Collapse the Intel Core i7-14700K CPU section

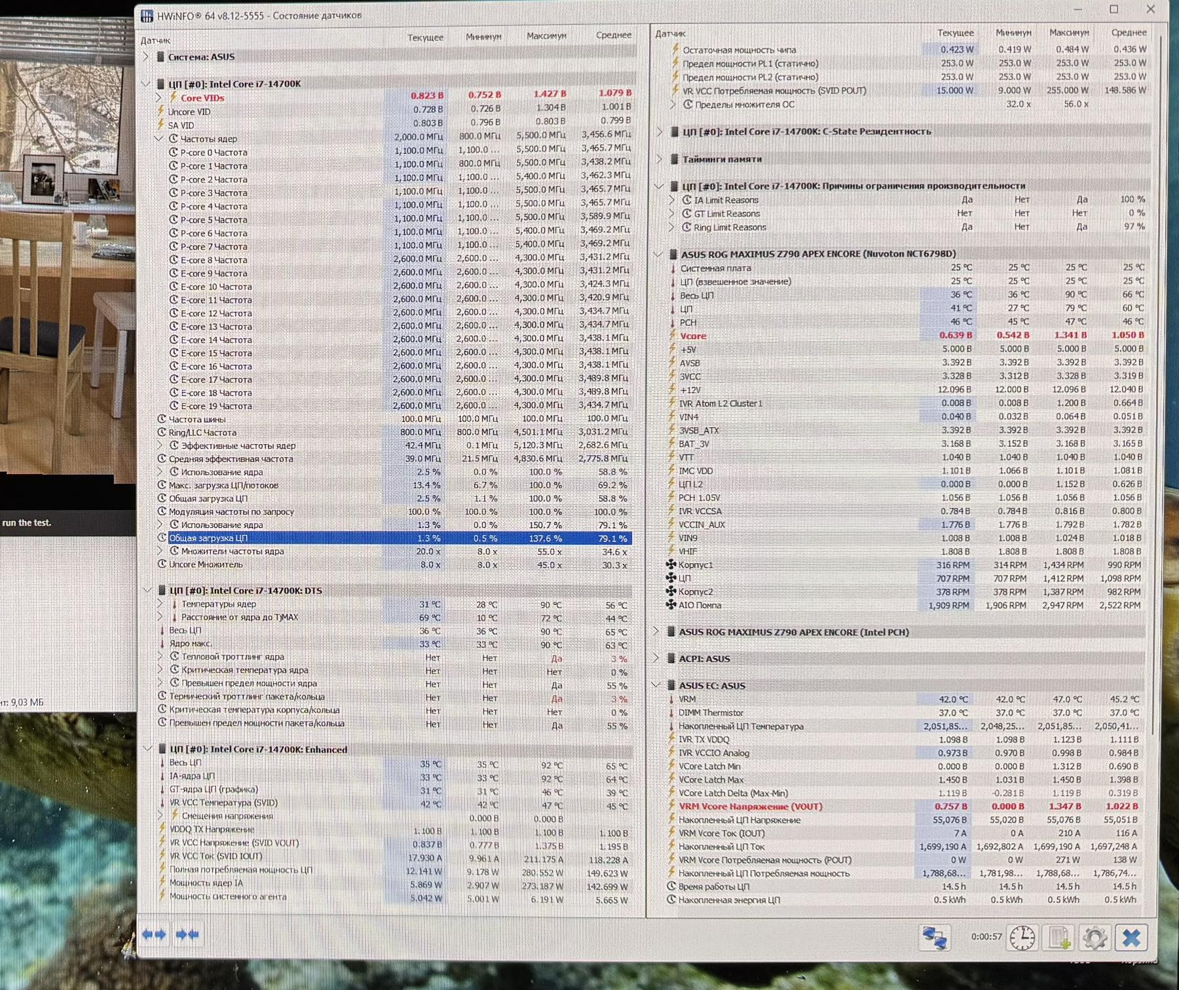[x=146, y=84]
